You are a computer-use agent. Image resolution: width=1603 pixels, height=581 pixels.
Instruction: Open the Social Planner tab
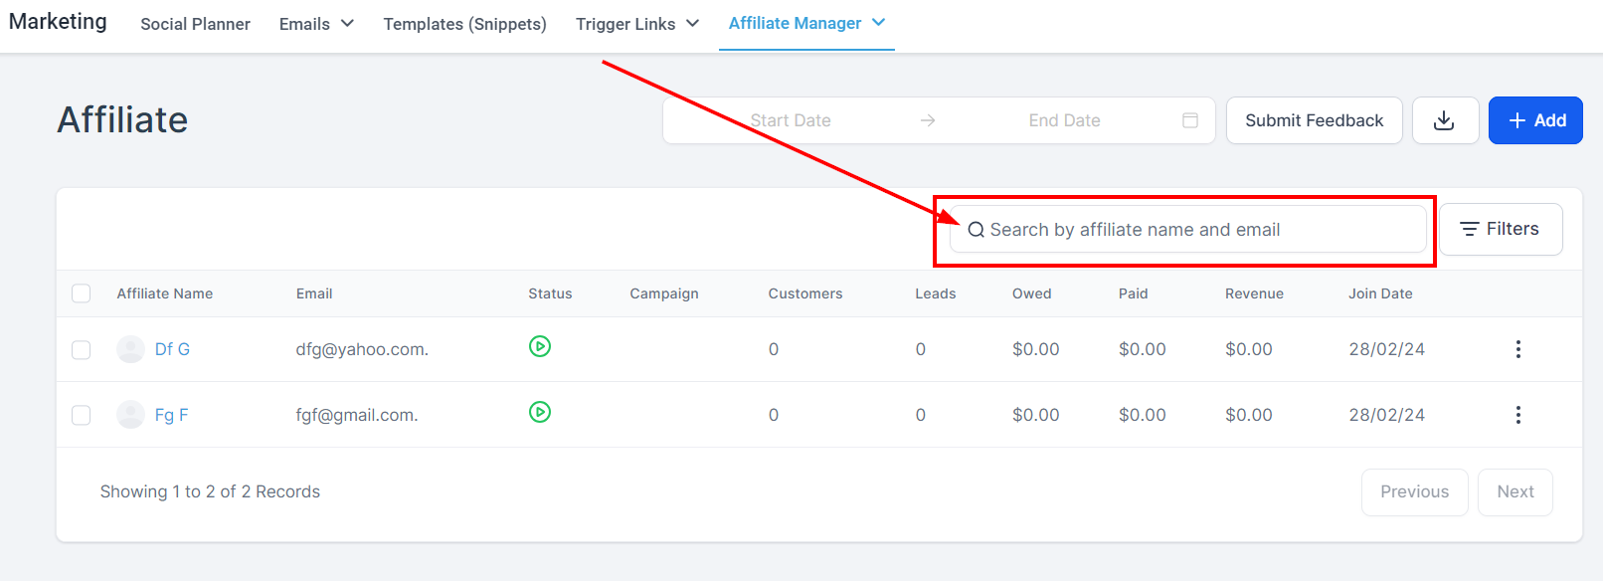(x=195, y=24)
